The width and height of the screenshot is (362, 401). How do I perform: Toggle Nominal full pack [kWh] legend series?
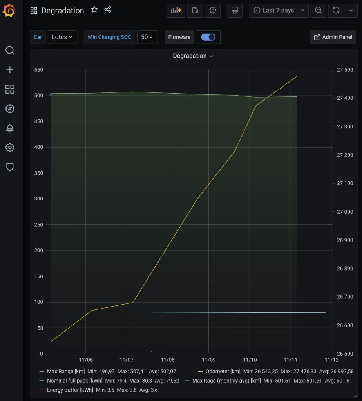pos(75,381)
